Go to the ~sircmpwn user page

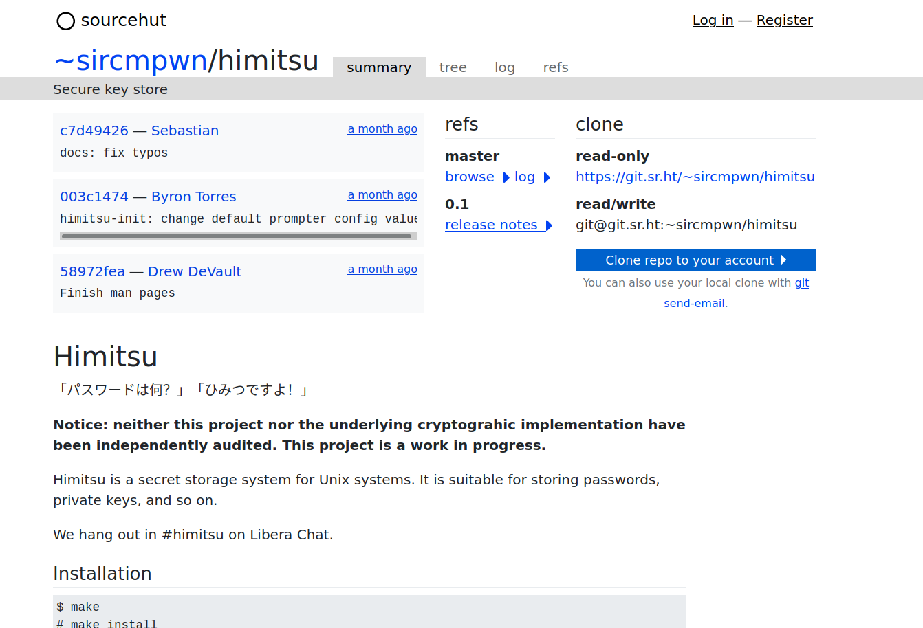(131, 60)
